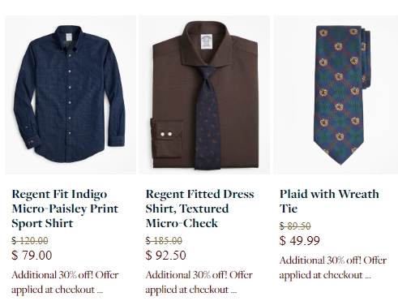Open the Plaid with Wreath Tie link
The image size is (398, 301).
pyautogui.click(x=329, y=201)
